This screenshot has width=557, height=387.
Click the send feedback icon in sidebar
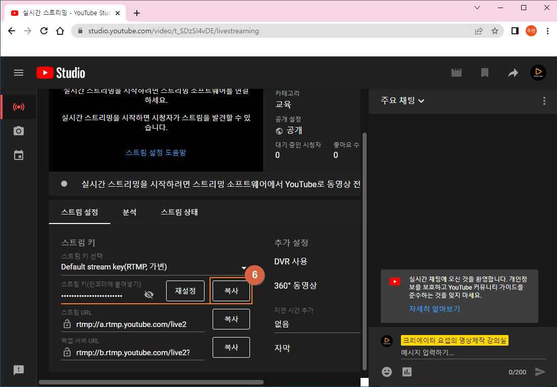click(19, 370)
